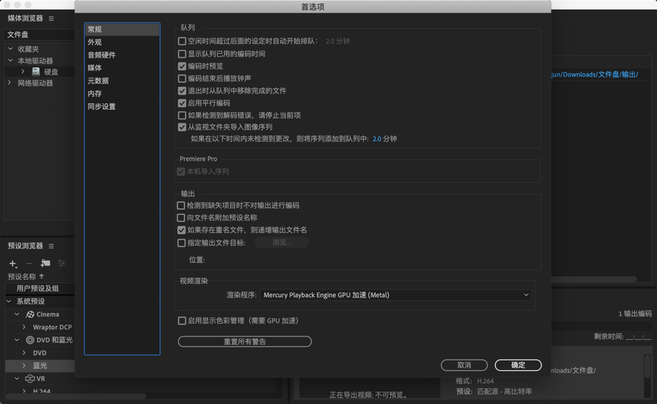Open the 预设浏览器 panel menu

(52, 247)
